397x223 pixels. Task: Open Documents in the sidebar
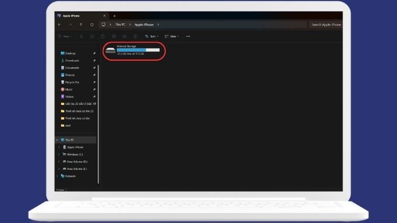72,68
